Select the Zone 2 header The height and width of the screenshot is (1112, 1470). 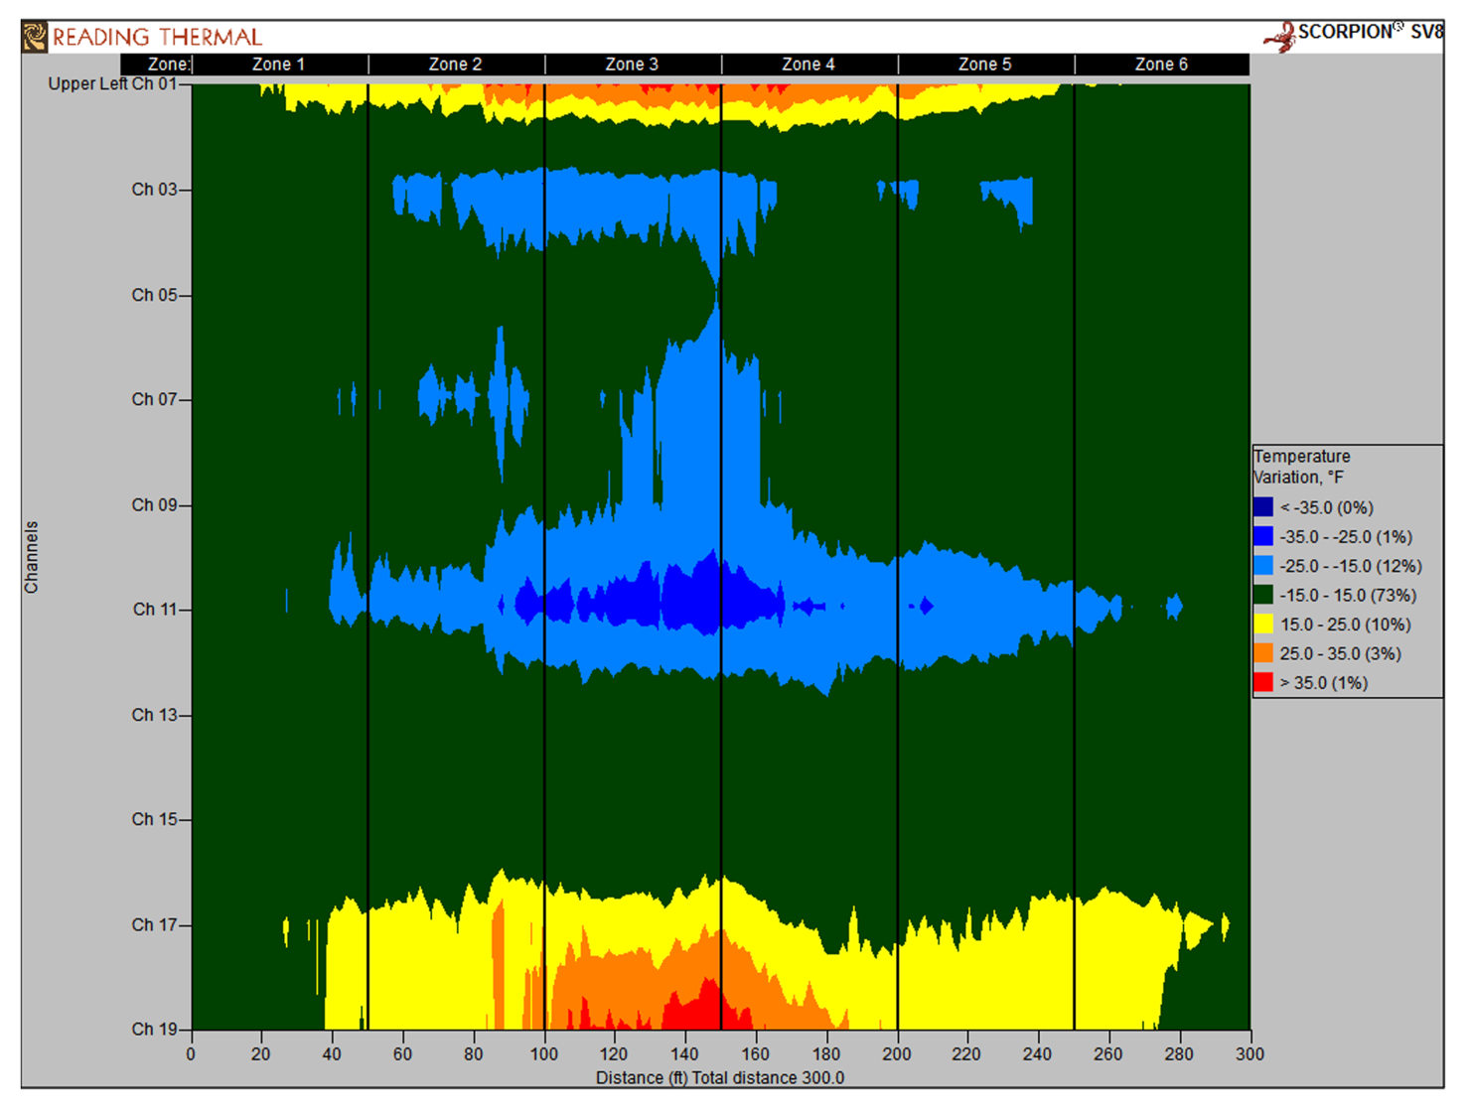tap(455, 65)
